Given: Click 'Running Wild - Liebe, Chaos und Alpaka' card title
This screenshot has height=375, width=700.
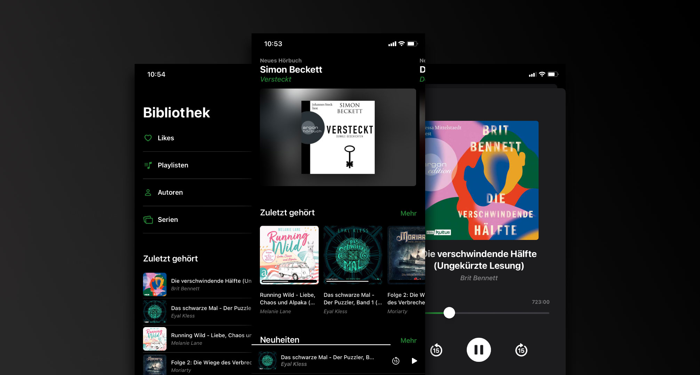Looking at the screenshot, I should [x=288, y=299].
